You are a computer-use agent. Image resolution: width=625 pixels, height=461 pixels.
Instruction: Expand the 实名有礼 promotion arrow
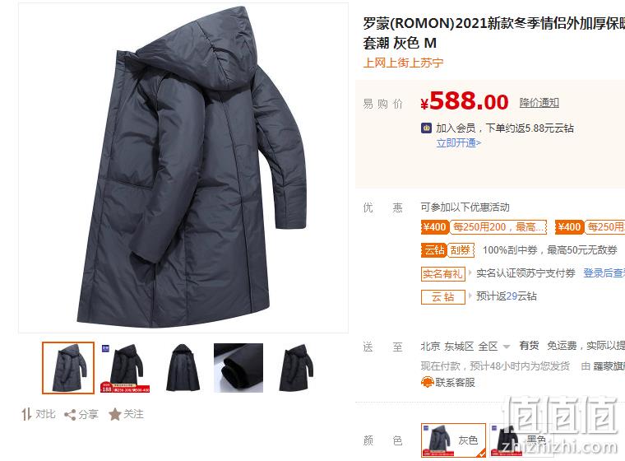tap(470, 273)
